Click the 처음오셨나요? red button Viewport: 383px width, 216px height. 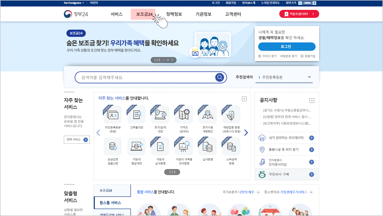coord(299,14)
